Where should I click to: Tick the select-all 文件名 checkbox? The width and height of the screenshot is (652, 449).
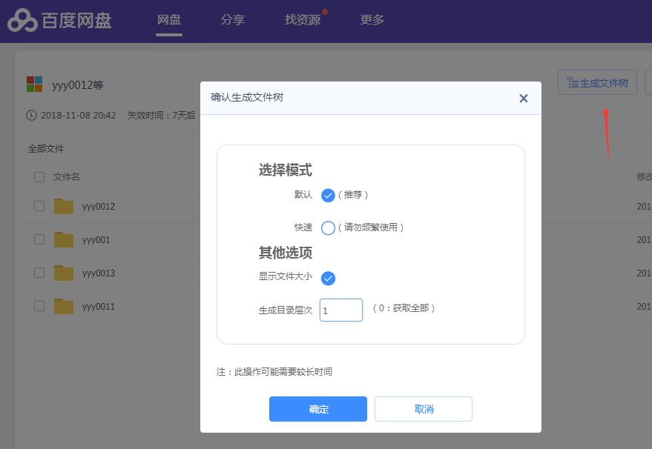point(39,177)
